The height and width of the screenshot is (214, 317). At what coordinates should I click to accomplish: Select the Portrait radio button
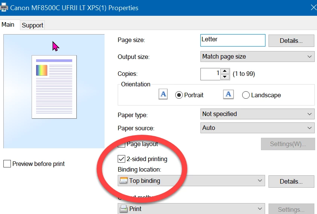[x=179, y=95]
